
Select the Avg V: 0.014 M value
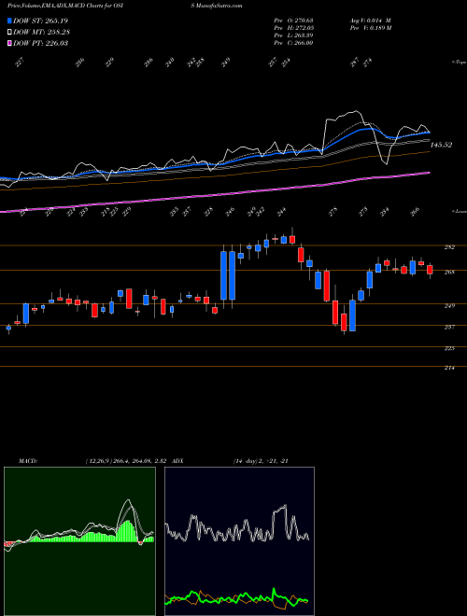(370, 21)
